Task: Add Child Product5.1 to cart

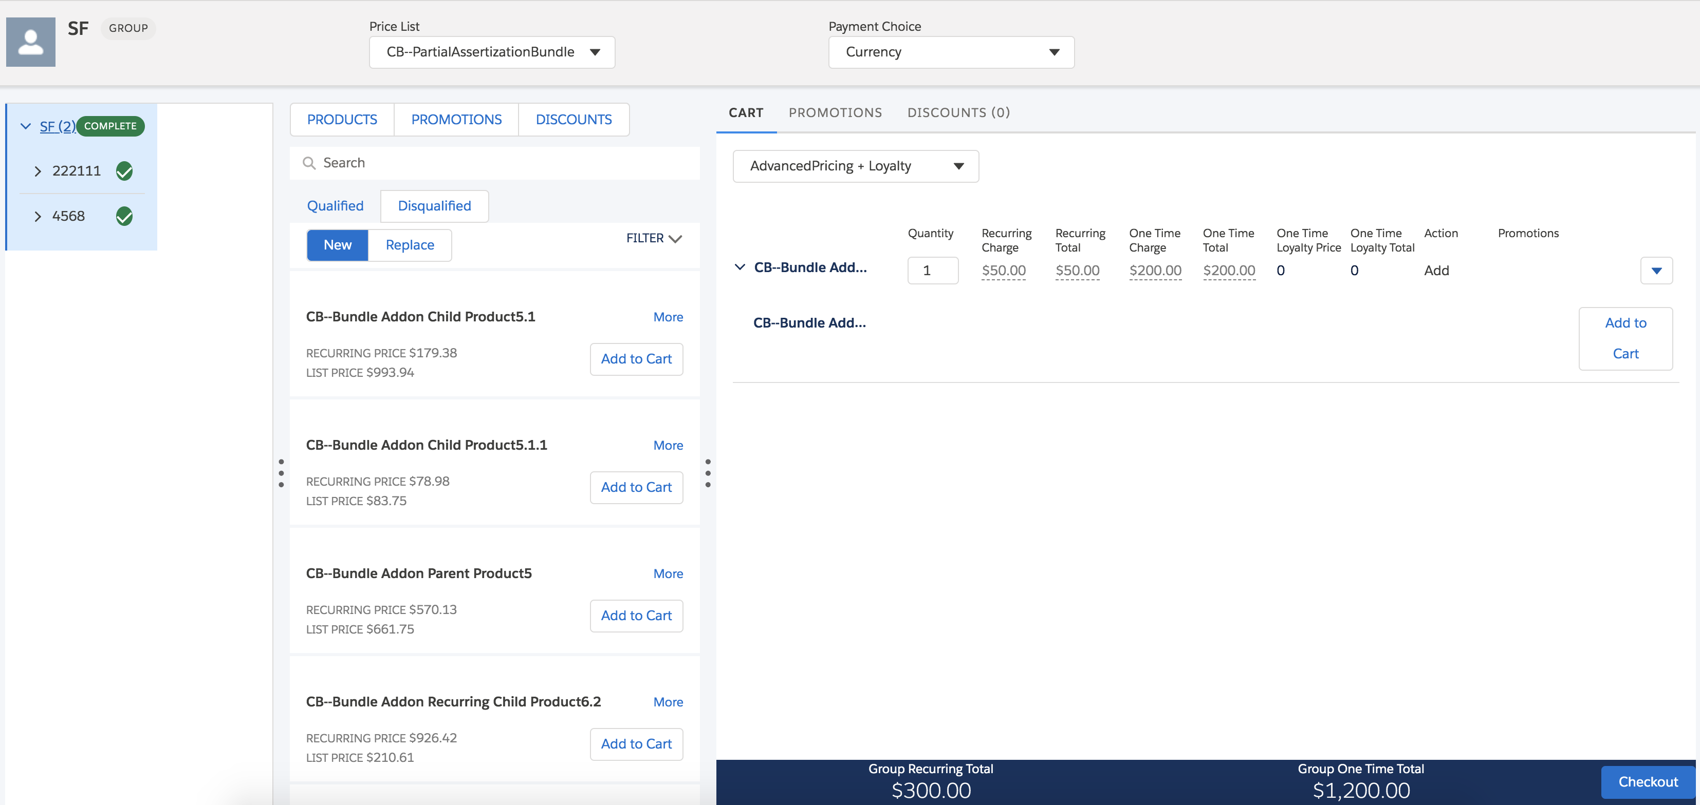Action: pyautogui.click(x=636, y=359)
